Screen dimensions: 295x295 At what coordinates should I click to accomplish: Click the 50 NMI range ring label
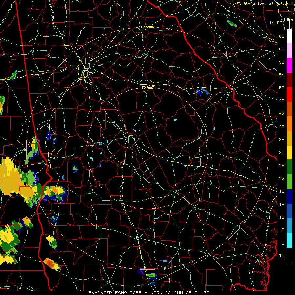point(147,88)
